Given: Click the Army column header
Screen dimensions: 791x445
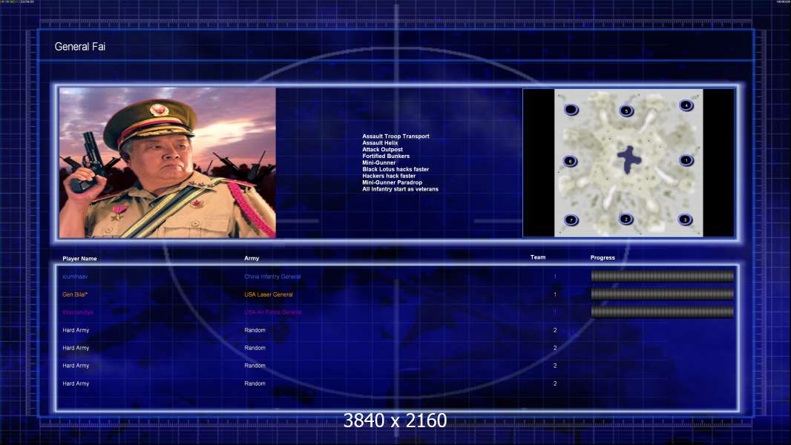Looking at the screenshot, I should tap(252, 259).
